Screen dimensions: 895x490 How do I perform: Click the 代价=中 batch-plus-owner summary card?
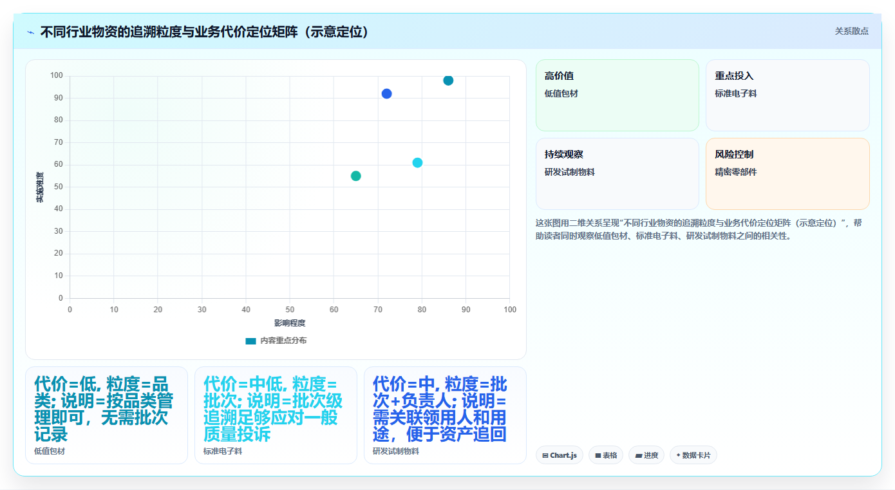coord(445,415)
